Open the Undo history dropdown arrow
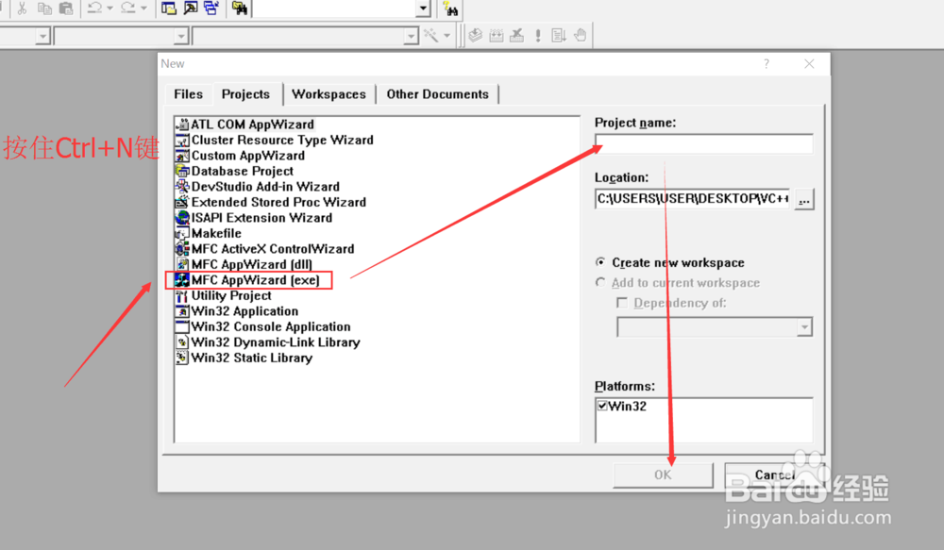 click(x=110, y=8)
